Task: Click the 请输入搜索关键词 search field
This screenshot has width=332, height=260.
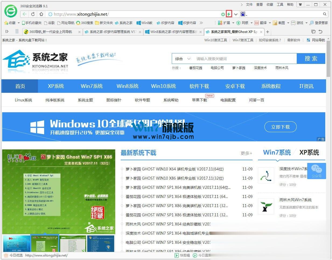Action: pyautogui.click(x=245, y=59)
